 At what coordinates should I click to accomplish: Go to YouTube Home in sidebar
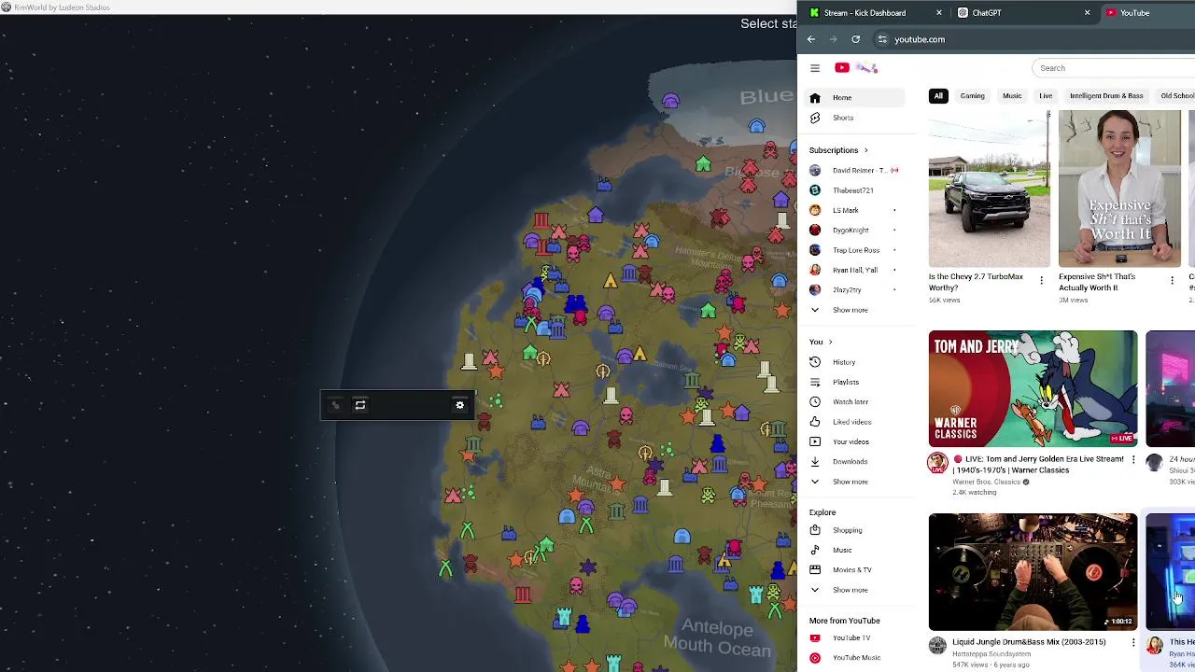pos(855,97)
